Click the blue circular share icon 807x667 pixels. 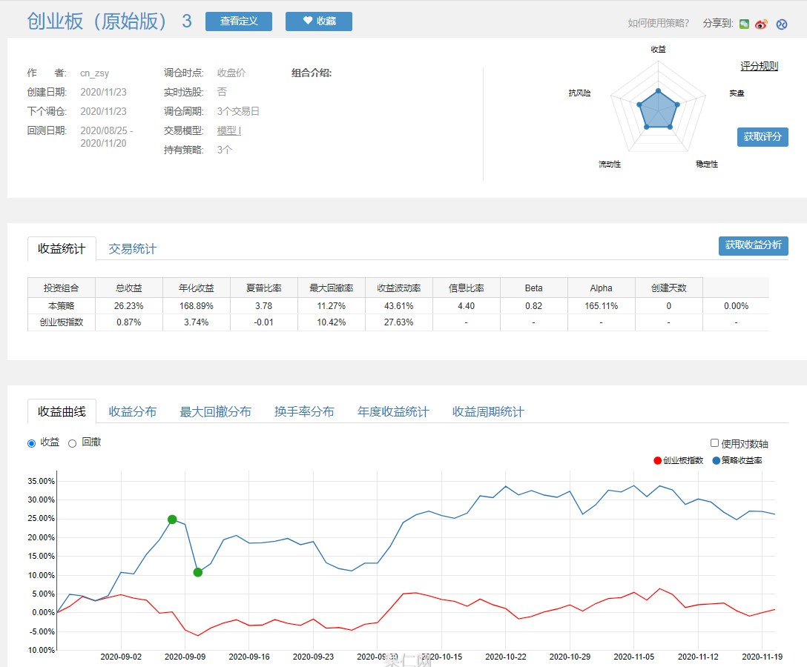click(x=781, y=24)
